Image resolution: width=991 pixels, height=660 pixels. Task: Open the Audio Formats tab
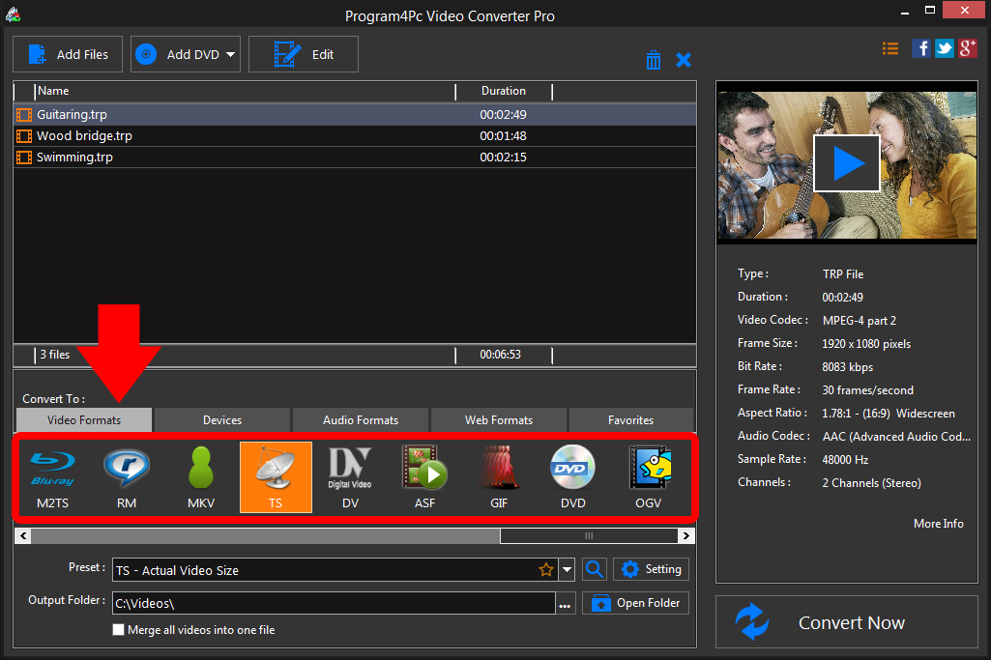click(x=360, y=419)
